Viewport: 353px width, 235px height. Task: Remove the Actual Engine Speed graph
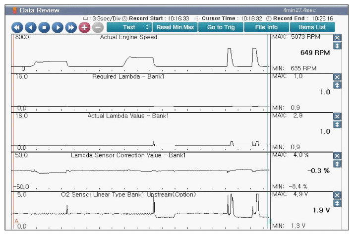click(x=337, y=38)
